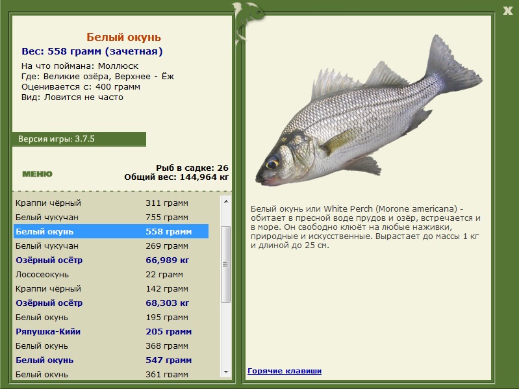Click the Белый окунь orange title
This screenshot has height=389, width=519.
123,37
